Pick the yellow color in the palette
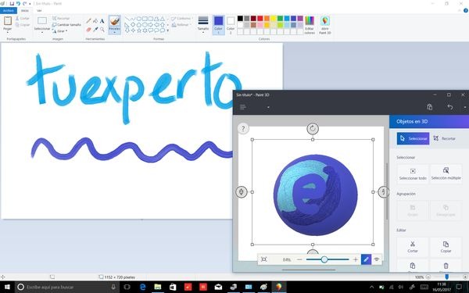Viewport: 469px width, 293px height. point(274,18)
